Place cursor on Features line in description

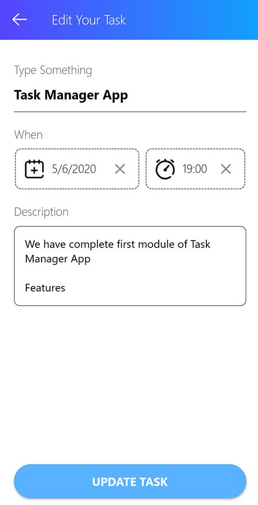coord(45,288)
